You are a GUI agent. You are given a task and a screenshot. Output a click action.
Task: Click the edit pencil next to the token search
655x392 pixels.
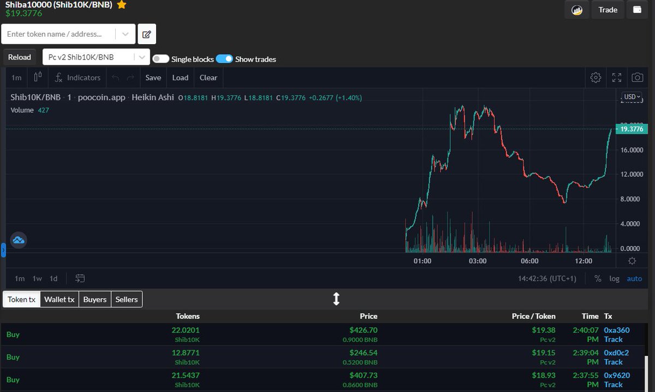tap(146, 33)
